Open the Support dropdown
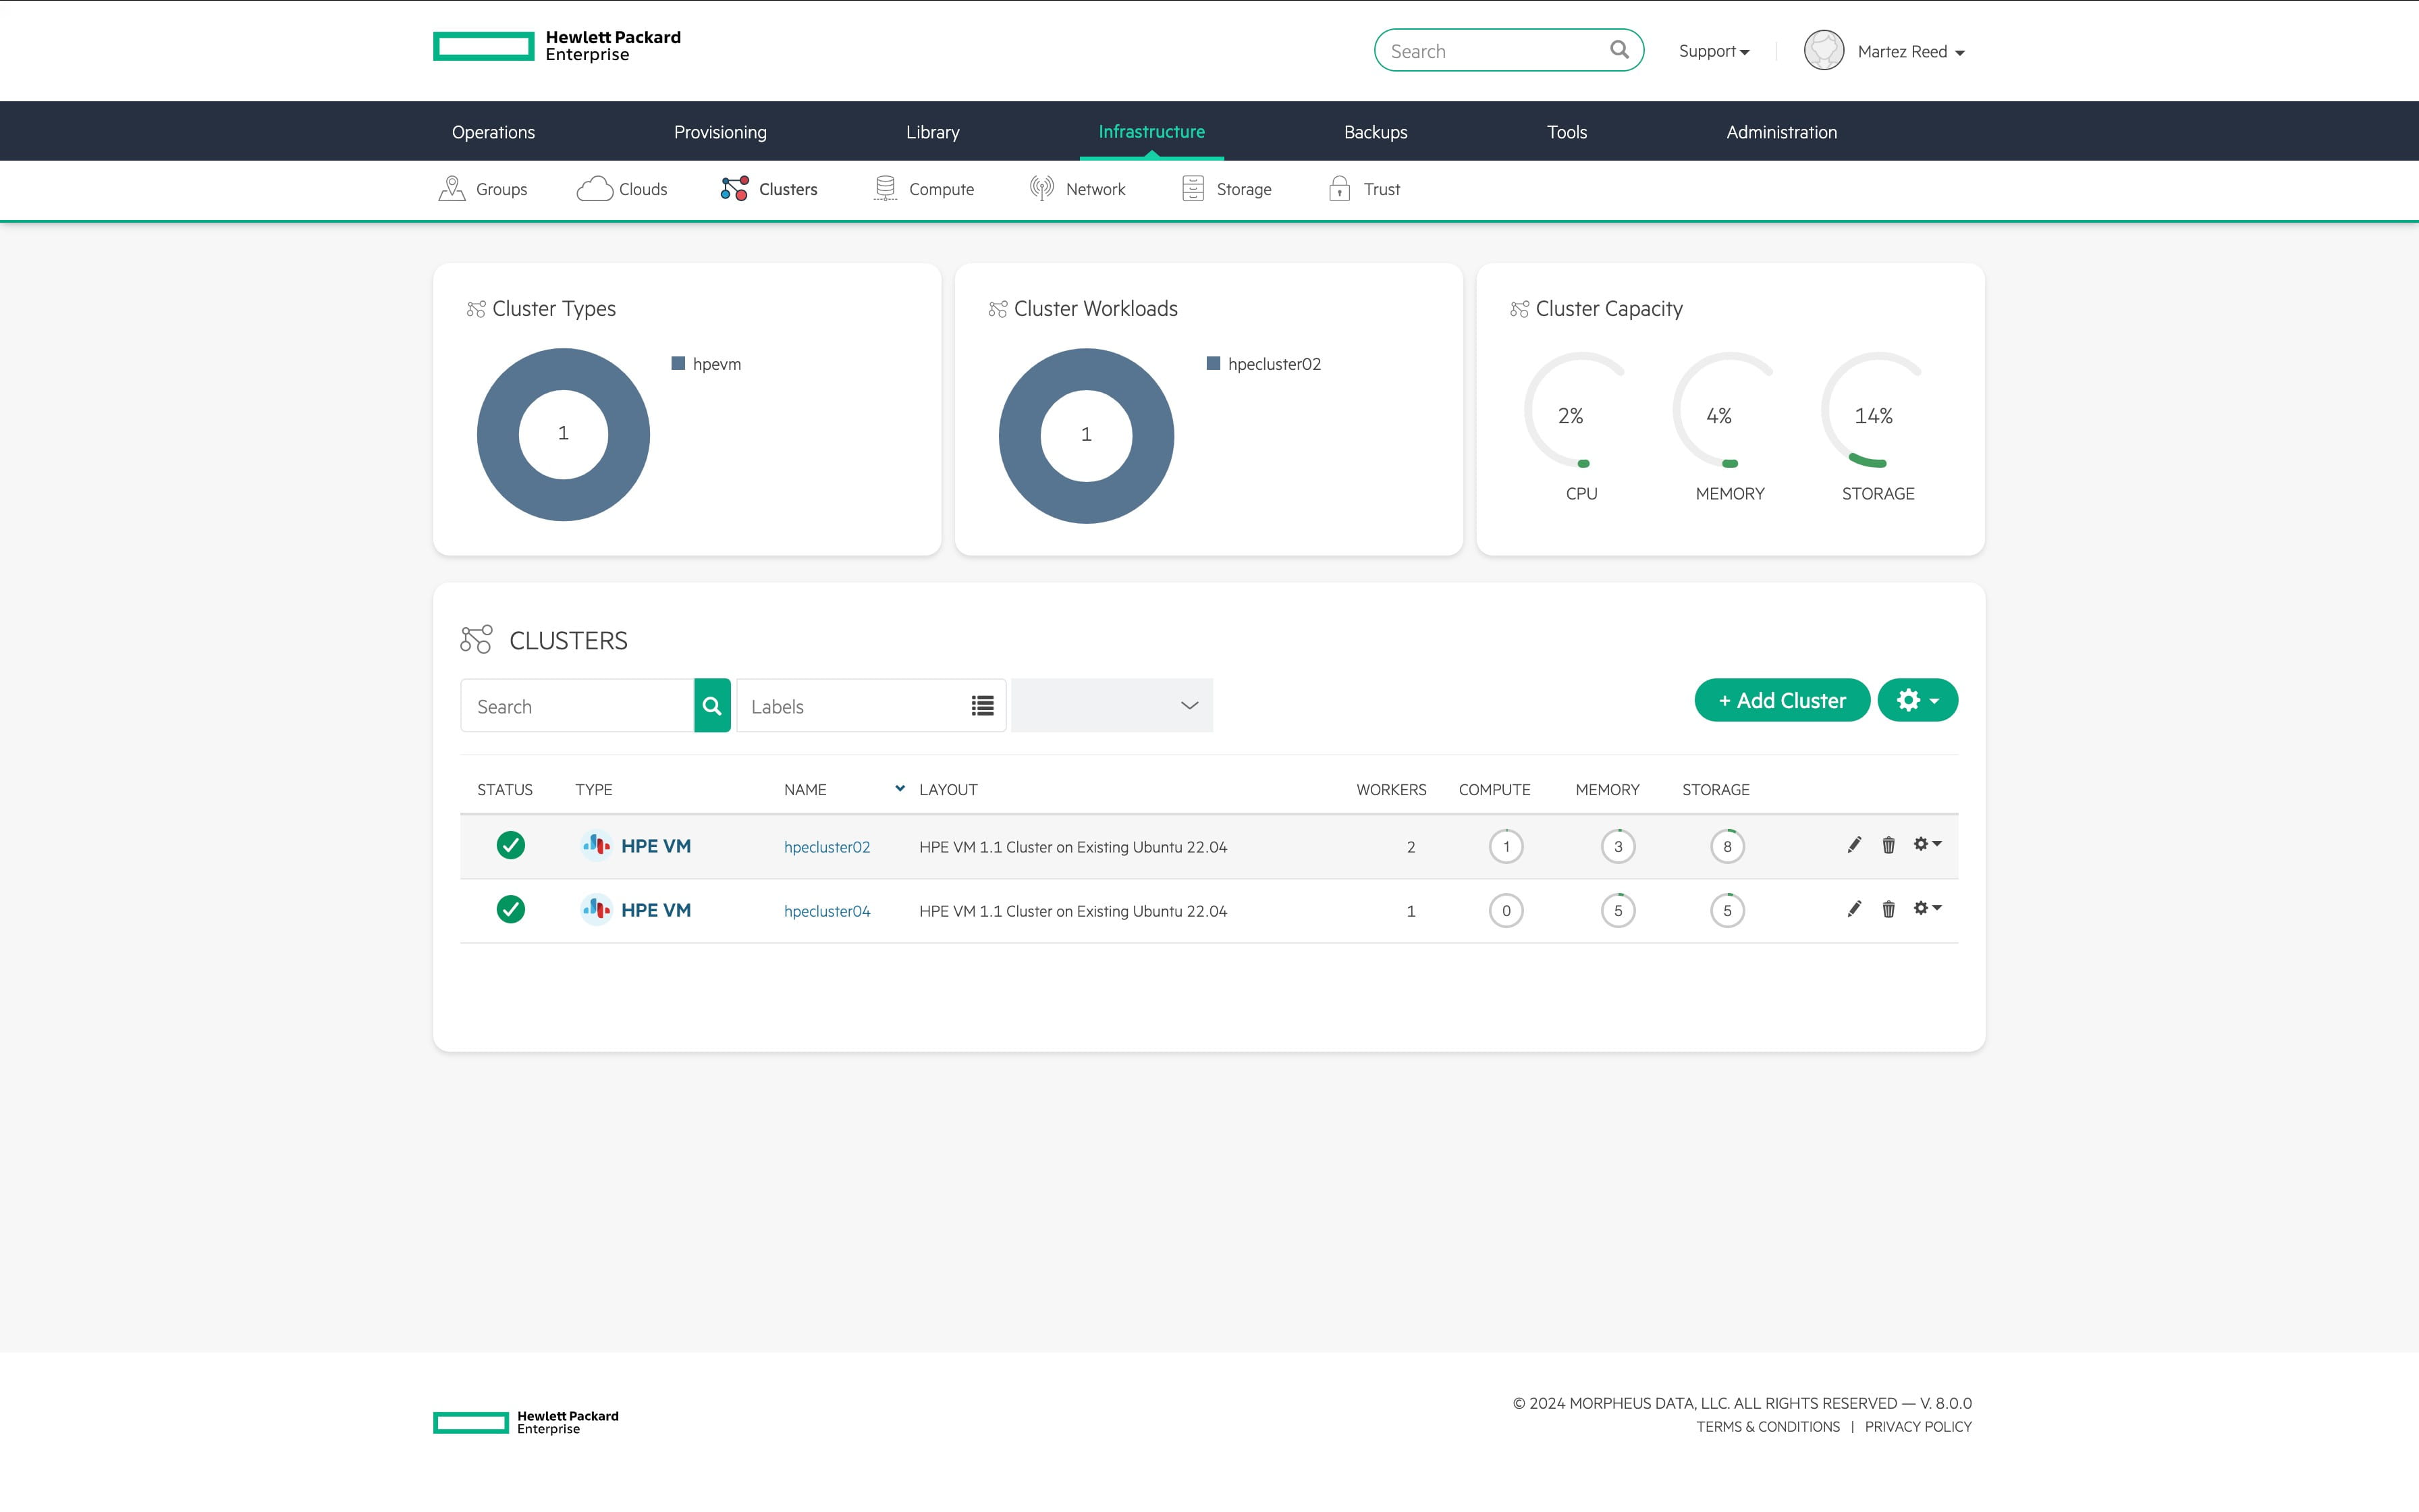The height and width of the screenshot is (1512, 2419). tap(1713, 50)
